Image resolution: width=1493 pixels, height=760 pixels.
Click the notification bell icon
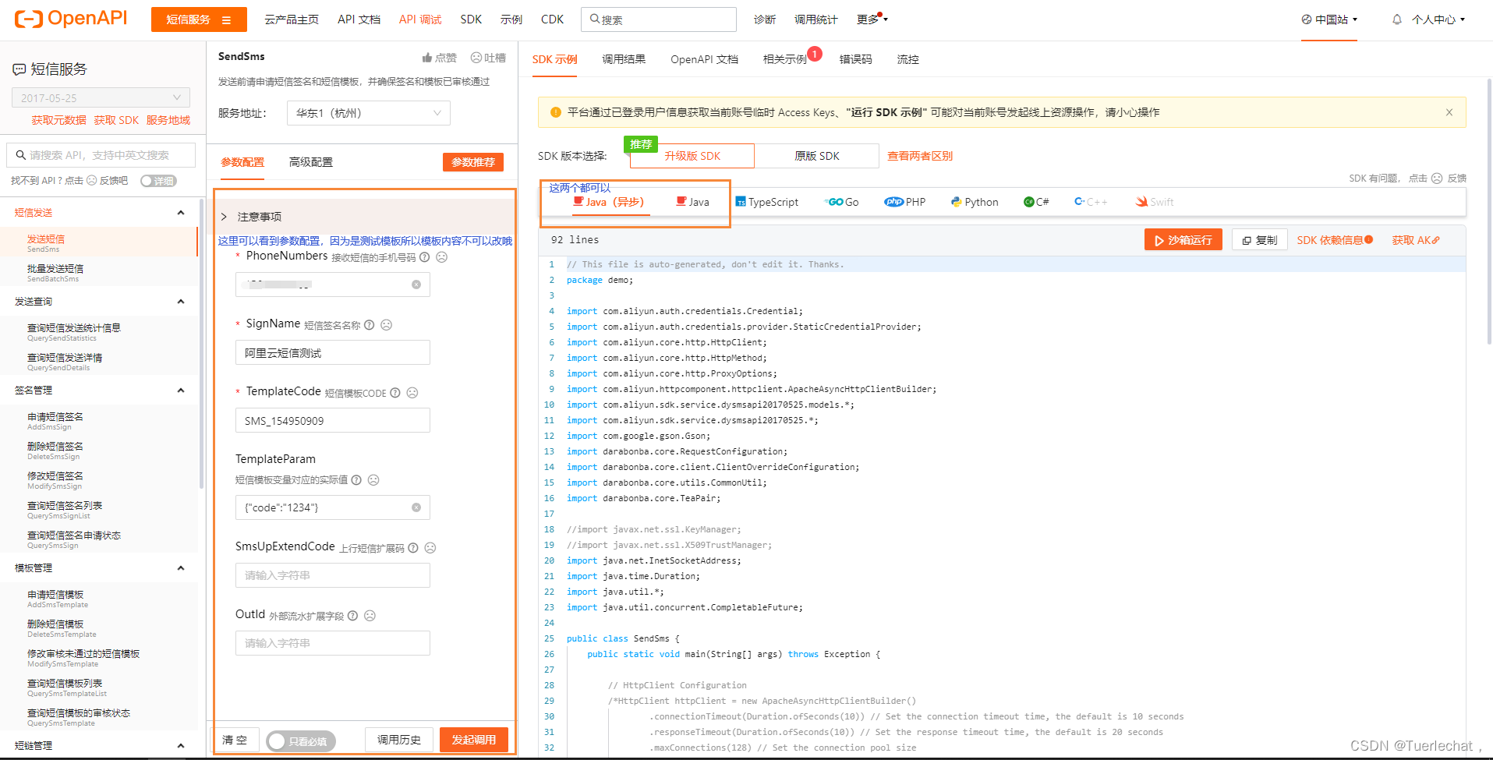[1397, 19]
